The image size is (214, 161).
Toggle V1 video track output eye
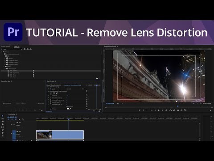[11, 134]
